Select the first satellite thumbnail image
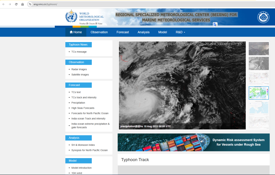Viewport: 275px width, 175px height. click(259, 49)
